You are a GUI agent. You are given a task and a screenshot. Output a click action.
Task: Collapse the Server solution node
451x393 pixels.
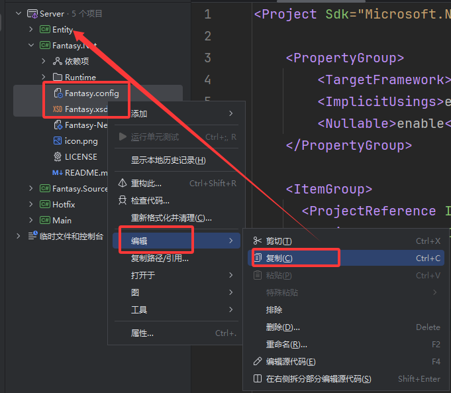(19, 13)
